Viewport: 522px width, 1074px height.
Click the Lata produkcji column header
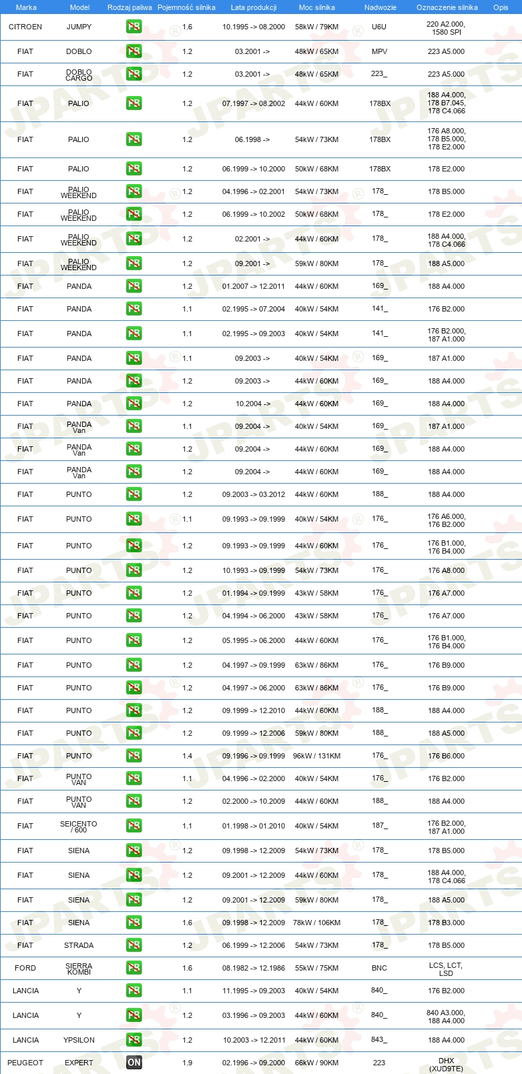click(x=254, y=7)
